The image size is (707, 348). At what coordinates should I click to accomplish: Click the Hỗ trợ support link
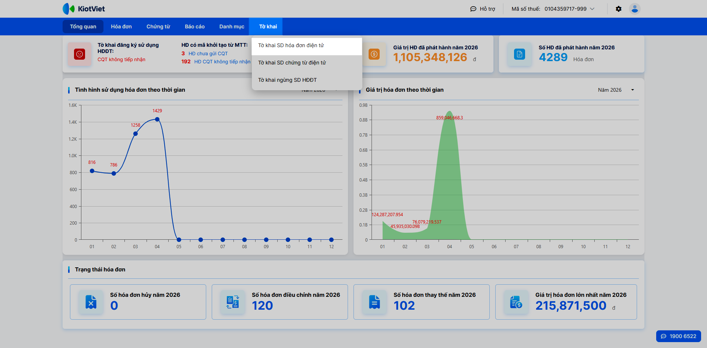(483, 9)
